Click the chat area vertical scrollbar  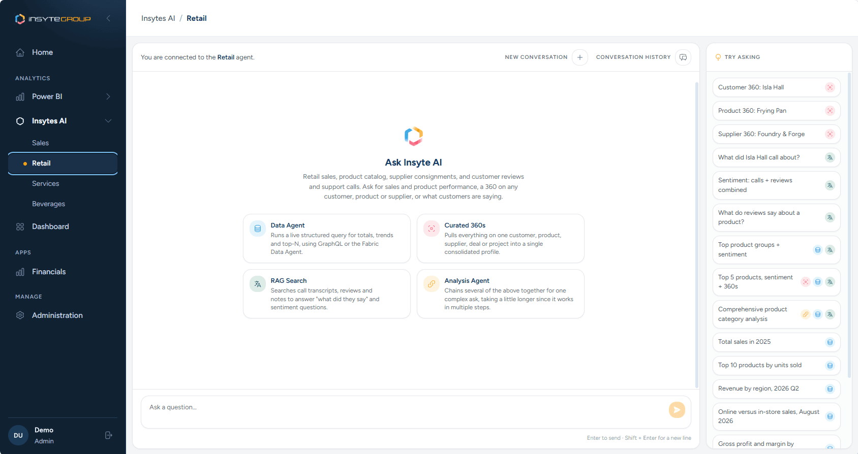[697, 235]
